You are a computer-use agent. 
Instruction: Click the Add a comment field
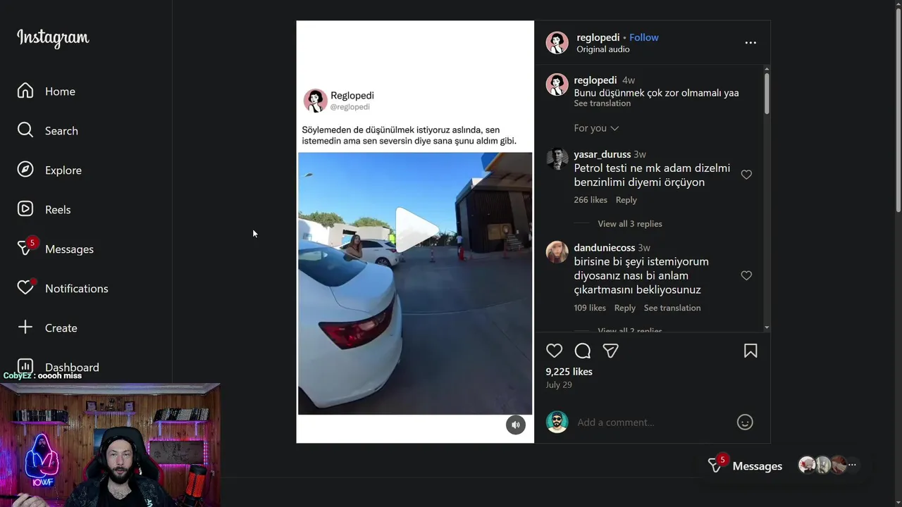click(652, 423)
